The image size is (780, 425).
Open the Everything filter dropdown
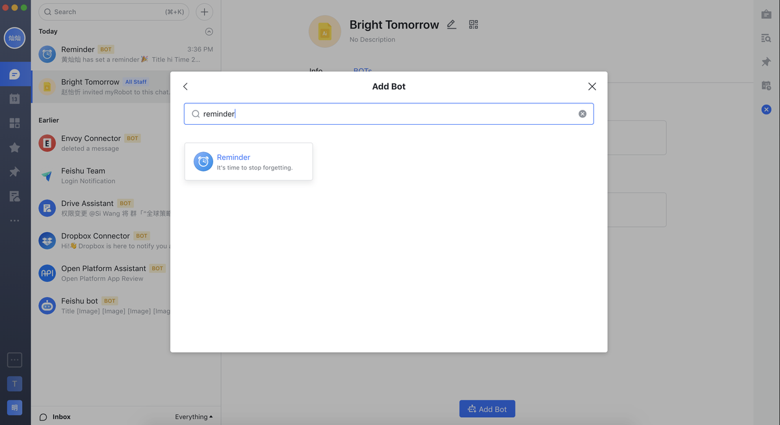(x=194, y=417)
